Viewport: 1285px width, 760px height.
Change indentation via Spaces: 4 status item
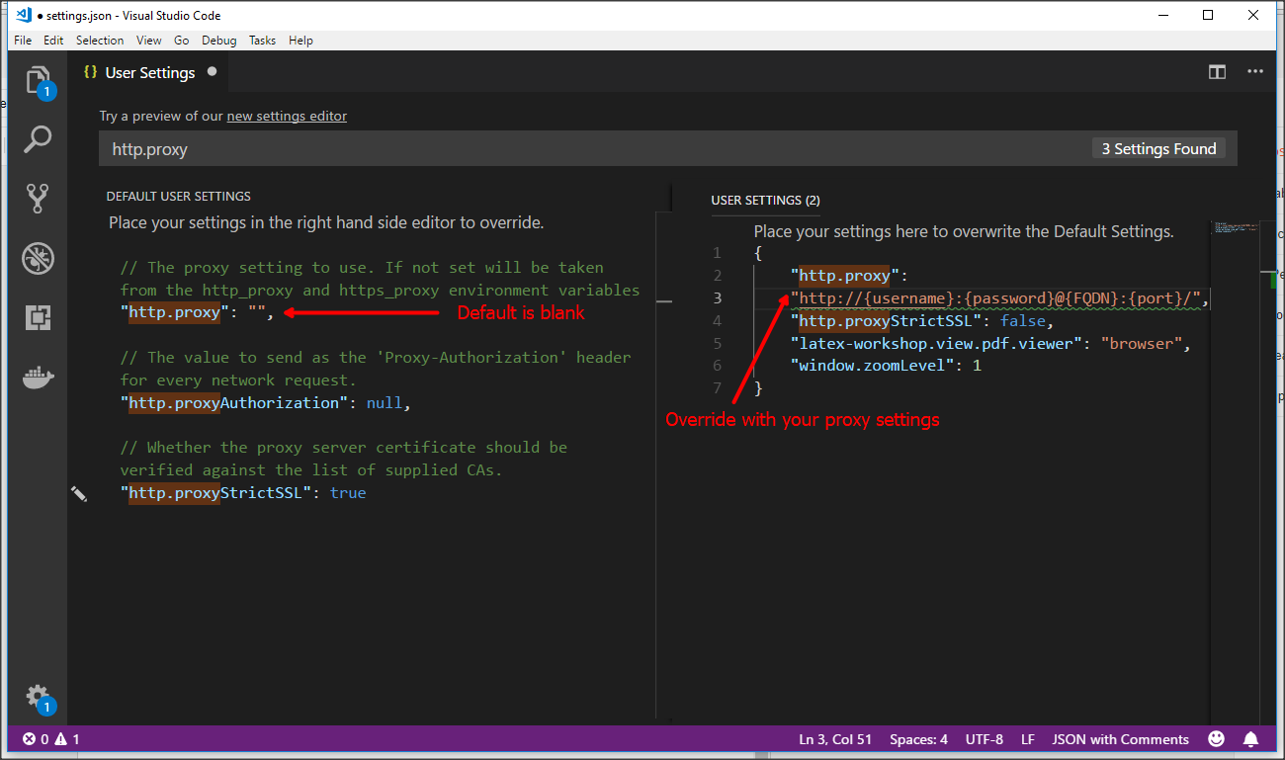point(918,739)
